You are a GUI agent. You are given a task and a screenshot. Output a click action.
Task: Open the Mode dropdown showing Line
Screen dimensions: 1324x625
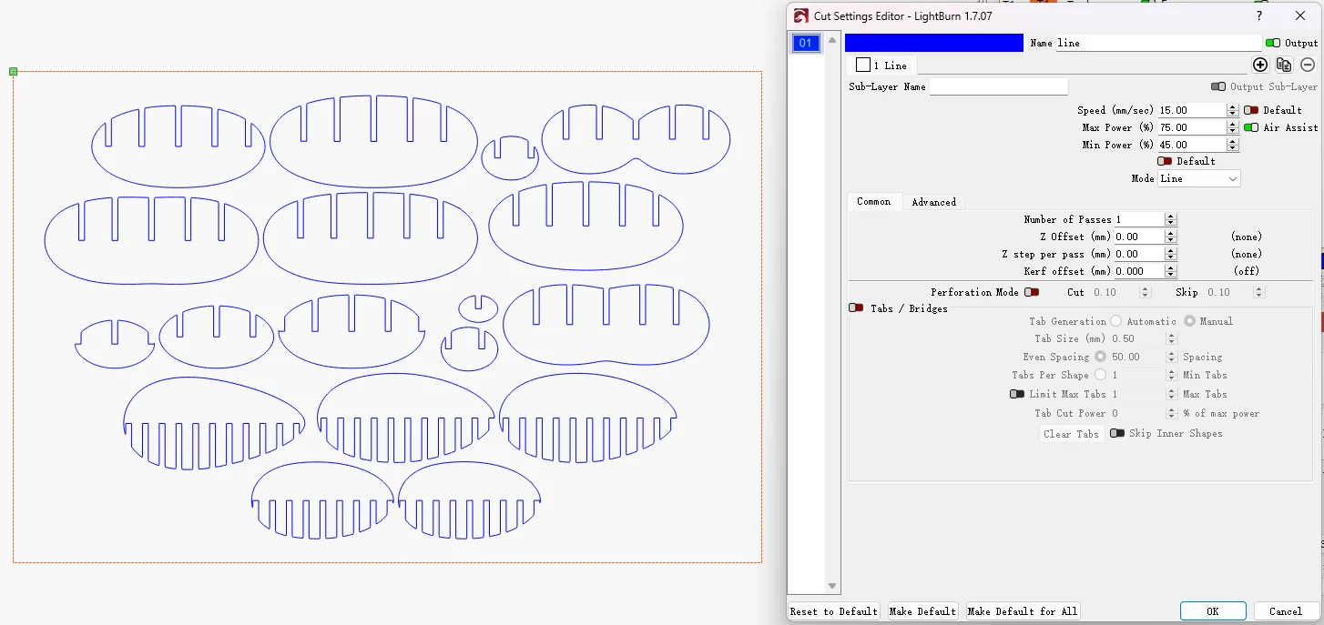(1199, 178)
